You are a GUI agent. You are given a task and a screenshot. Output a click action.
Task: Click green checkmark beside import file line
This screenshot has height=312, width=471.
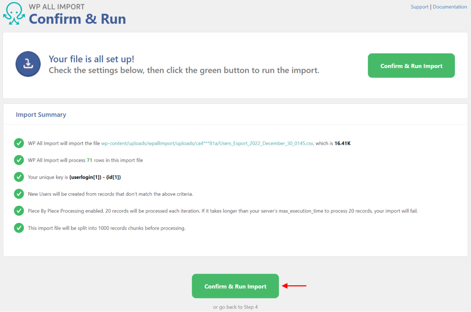(x=19, y=143)
